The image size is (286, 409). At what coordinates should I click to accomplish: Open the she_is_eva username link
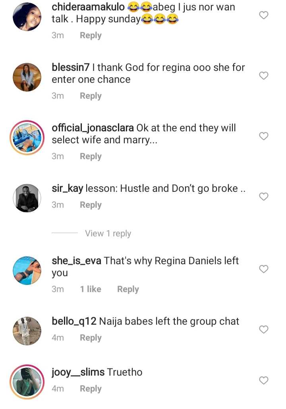(77, 261)
